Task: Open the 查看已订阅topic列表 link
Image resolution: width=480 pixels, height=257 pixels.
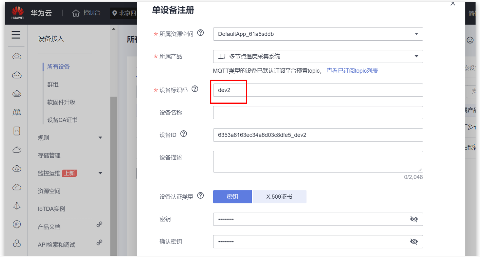Action: coord(352,71)
